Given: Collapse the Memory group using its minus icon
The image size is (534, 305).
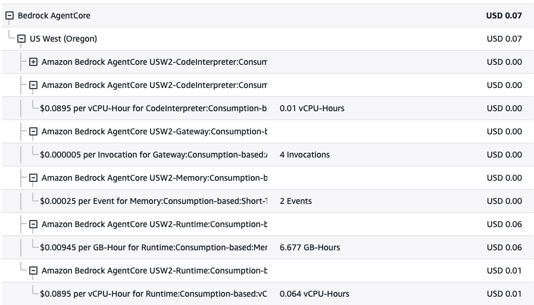Looking at the screenshot, I should (x=33, y=178).
